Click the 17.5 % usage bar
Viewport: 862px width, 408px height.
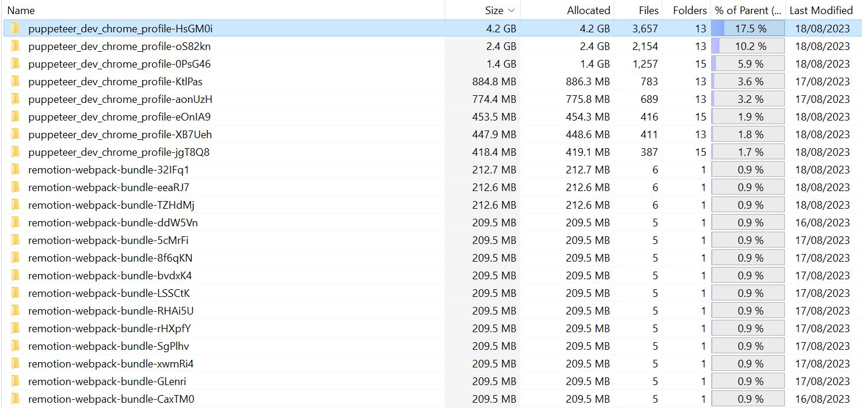[x=748, y=28]
